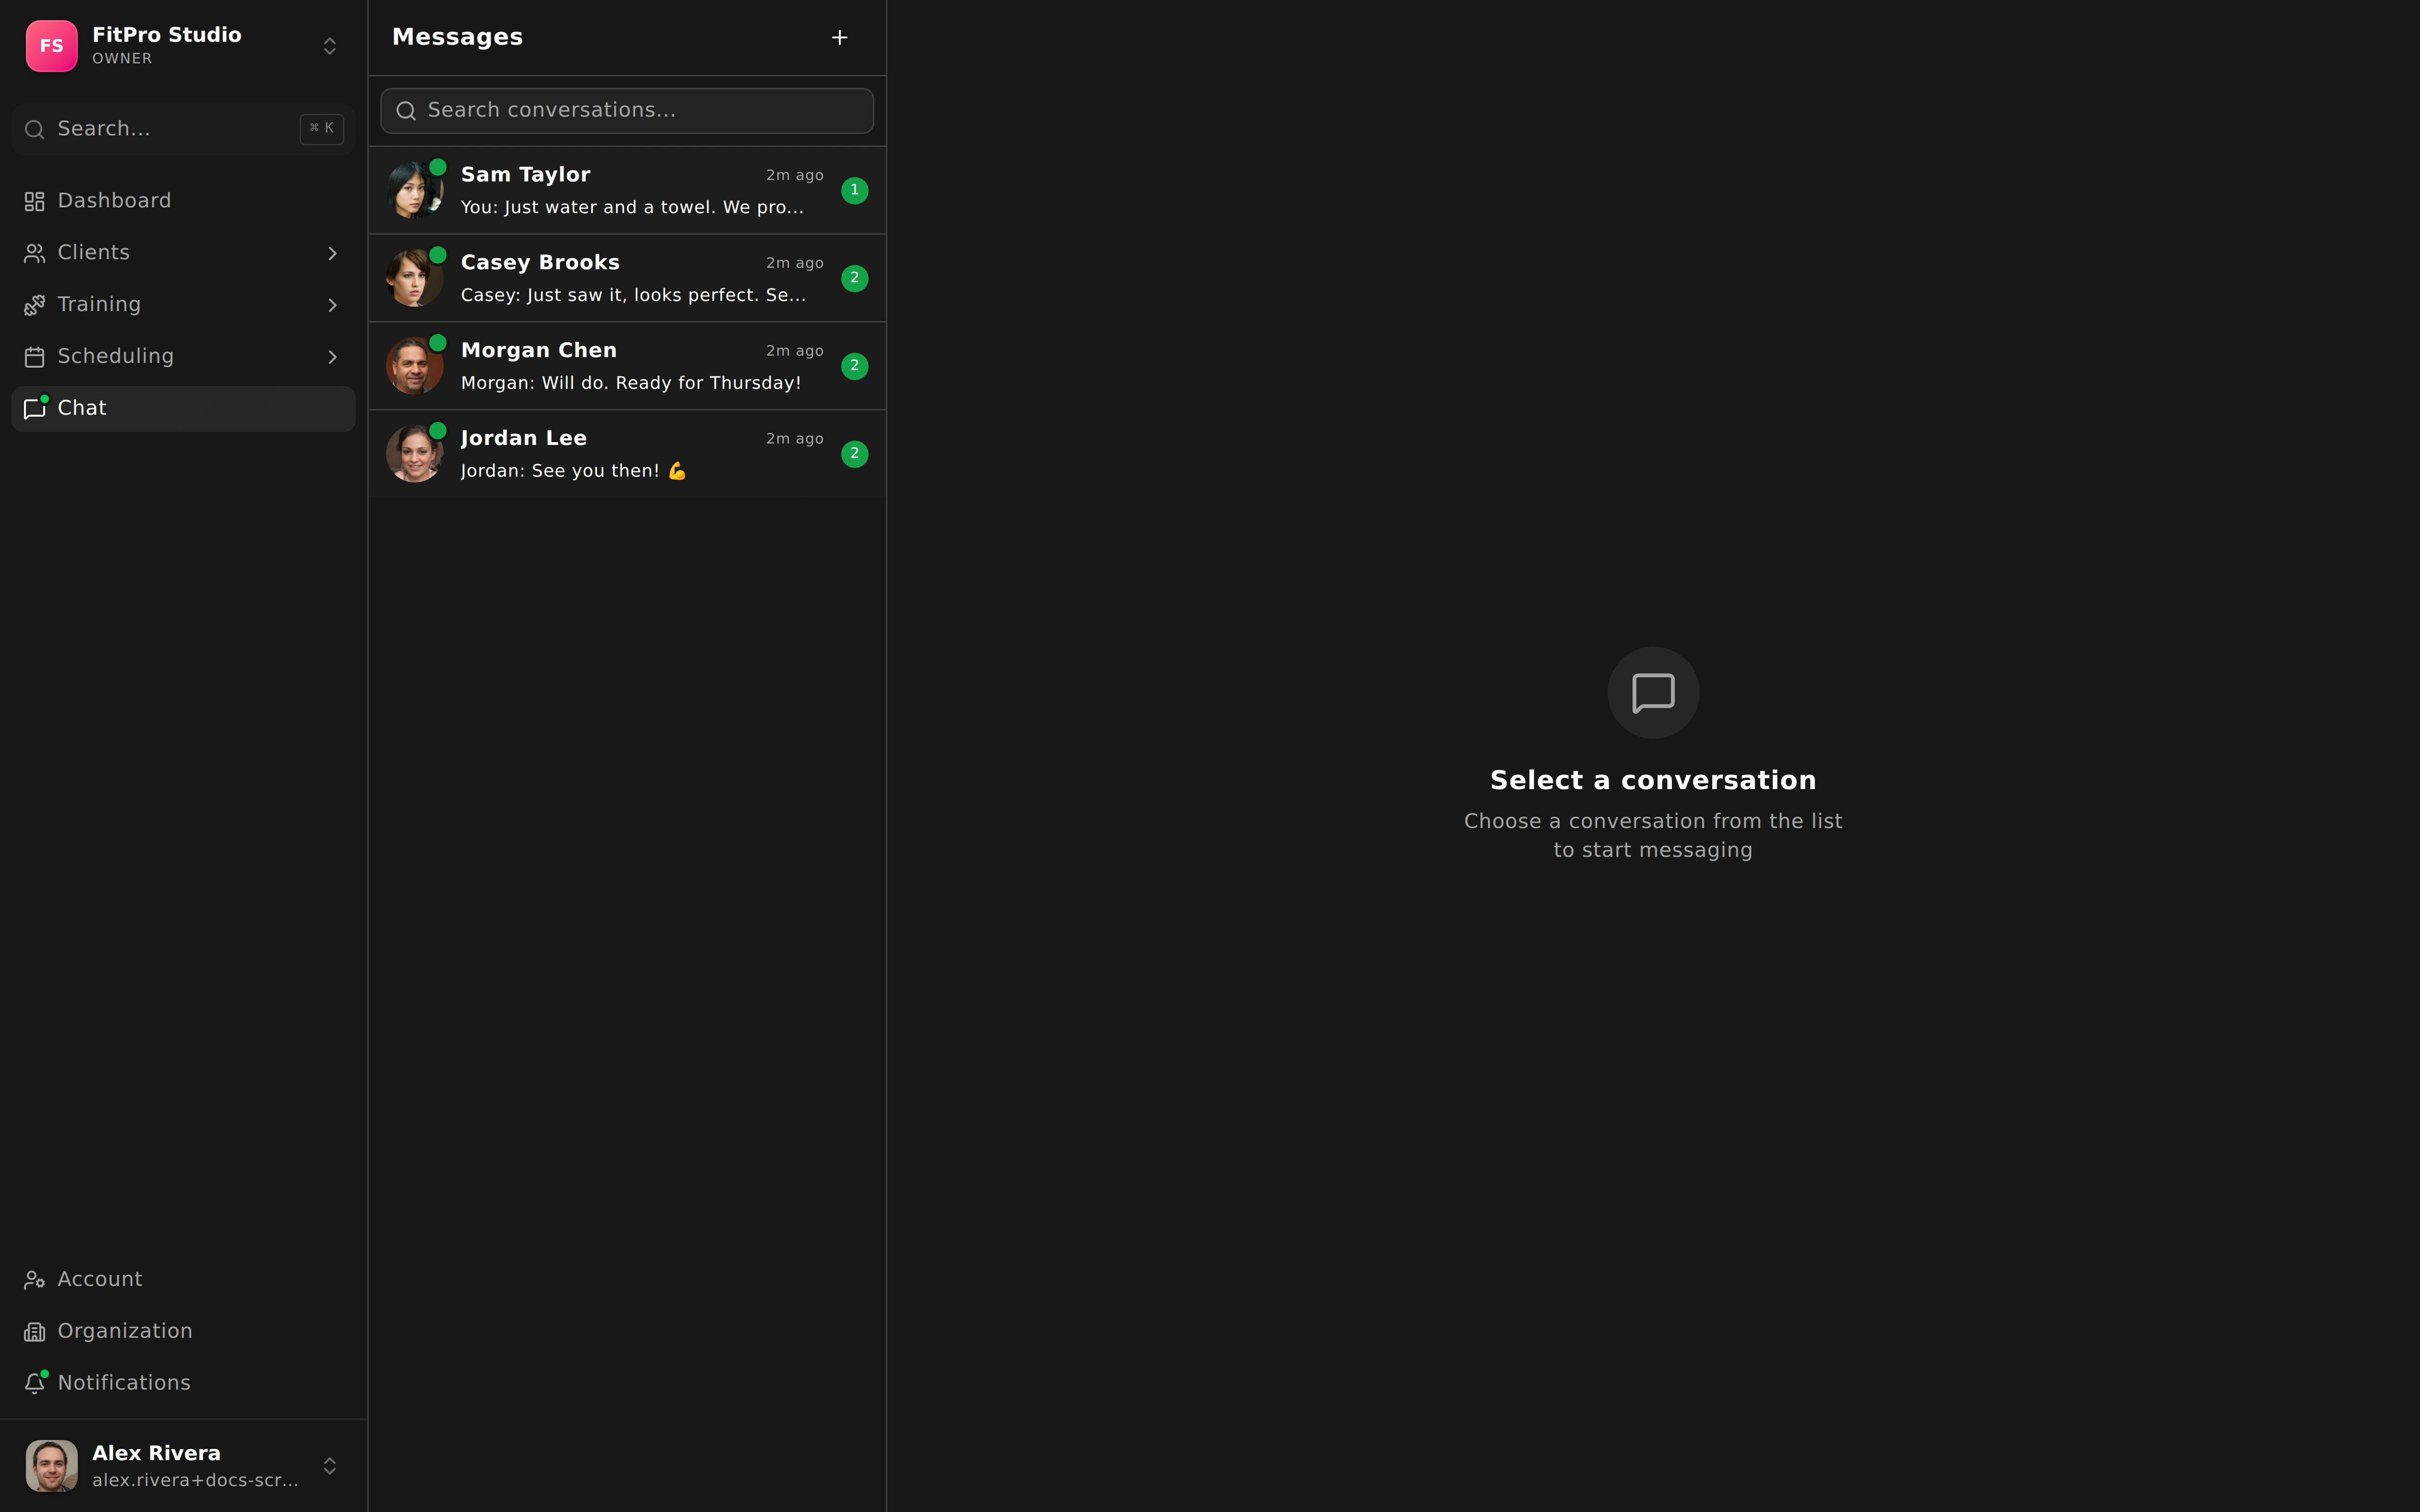Screen dimensions: 2420x1512
Task: Click Alex Rivera's profile avatar
Action: pos(51,1466)
